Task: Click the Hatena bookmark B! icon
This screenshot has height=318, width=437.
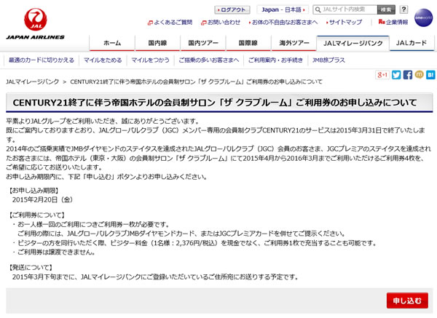Action: pos(430,75)
